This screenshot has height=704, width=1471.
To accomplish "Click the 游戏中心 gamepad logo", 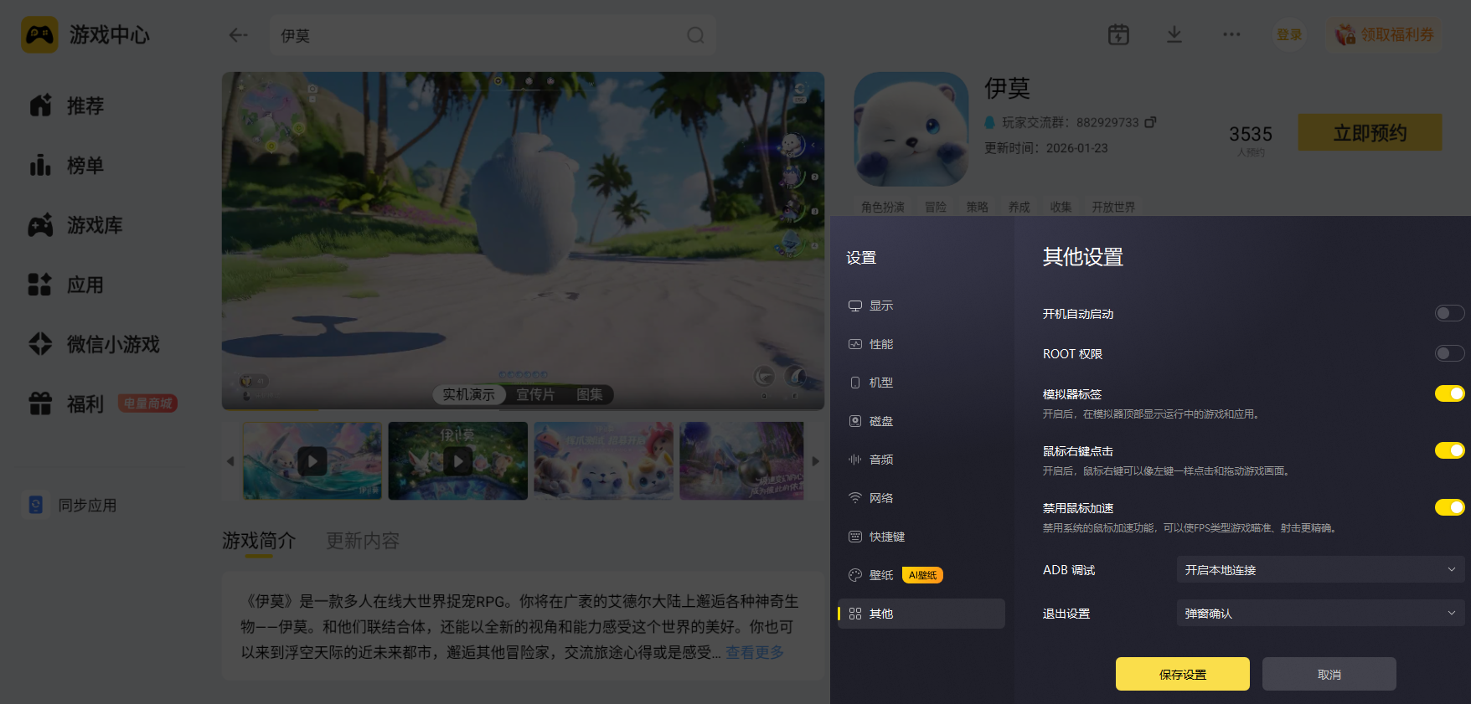I will tap(39, 35).
